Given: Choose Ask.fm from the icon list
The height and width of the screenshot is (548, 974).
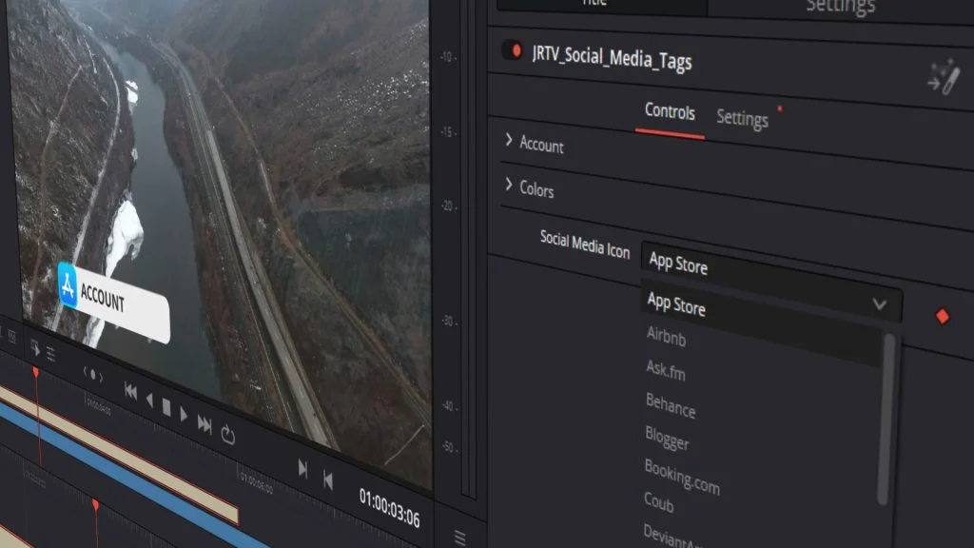Looking at the screenshot, I should 665,370.
